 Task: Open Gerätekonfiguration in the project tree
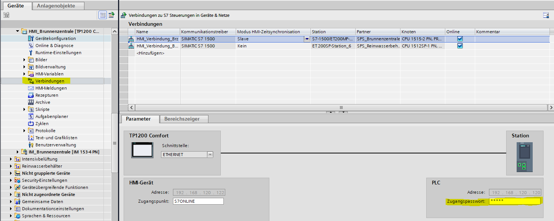(55, 38)
